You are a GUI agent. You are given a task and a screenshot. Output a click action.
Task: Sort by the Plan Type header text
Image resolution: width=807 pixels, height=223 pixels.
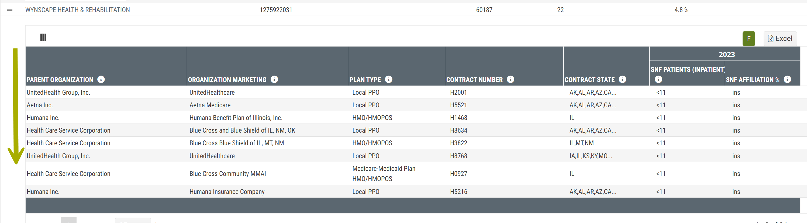365,80
